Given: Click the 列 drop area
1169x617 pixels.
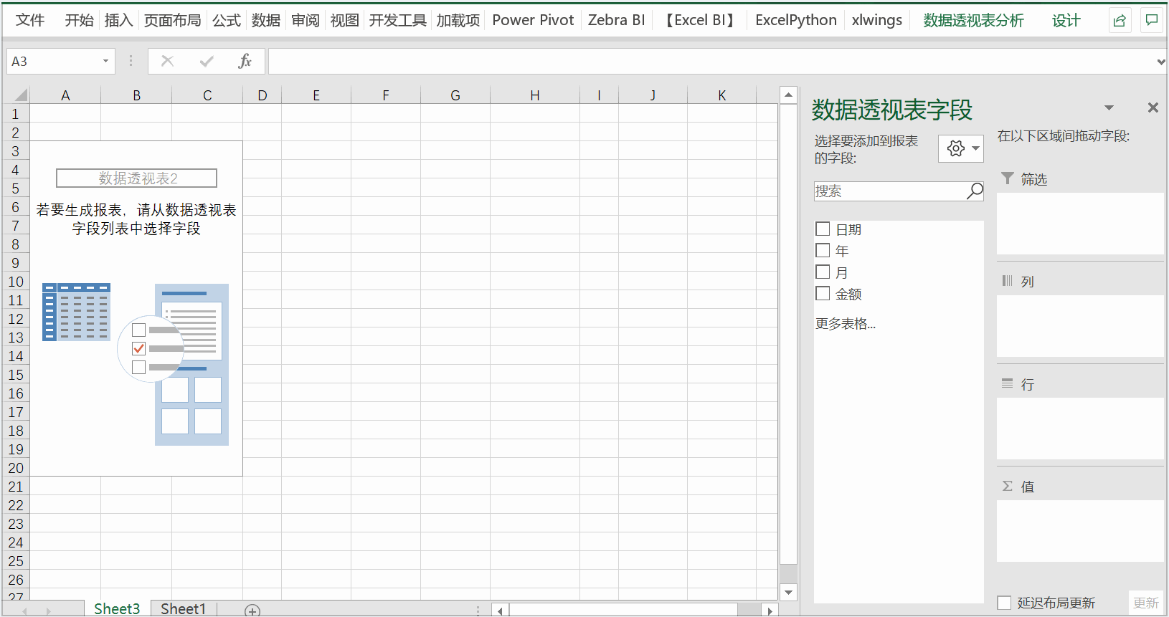Looking at the screenshot, I should tap(1080, 325).
